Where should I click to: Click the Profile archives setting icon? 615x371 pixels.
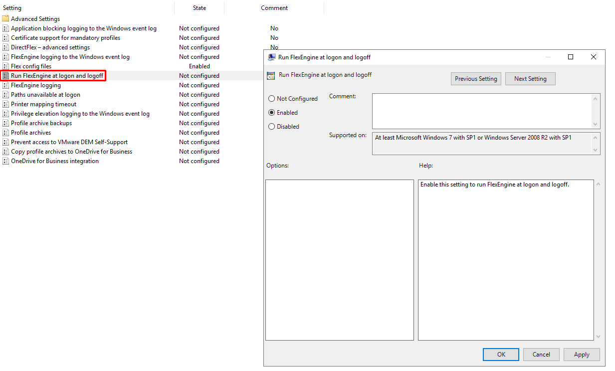tap(5, 132)
